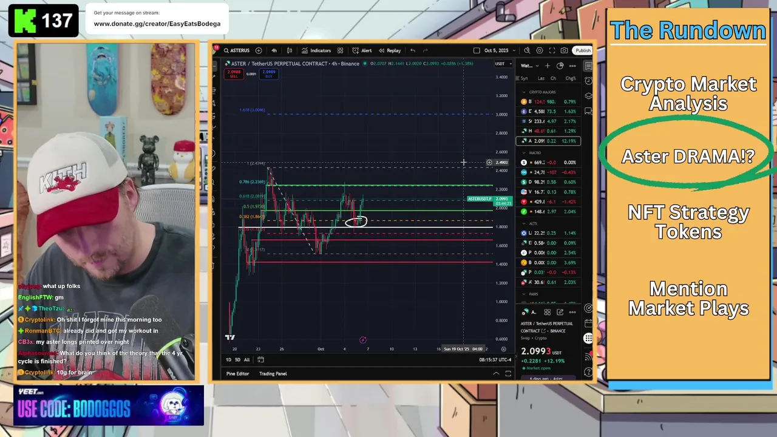Toggle the watchlist sidebar panel icon

[x=588, y=66]
